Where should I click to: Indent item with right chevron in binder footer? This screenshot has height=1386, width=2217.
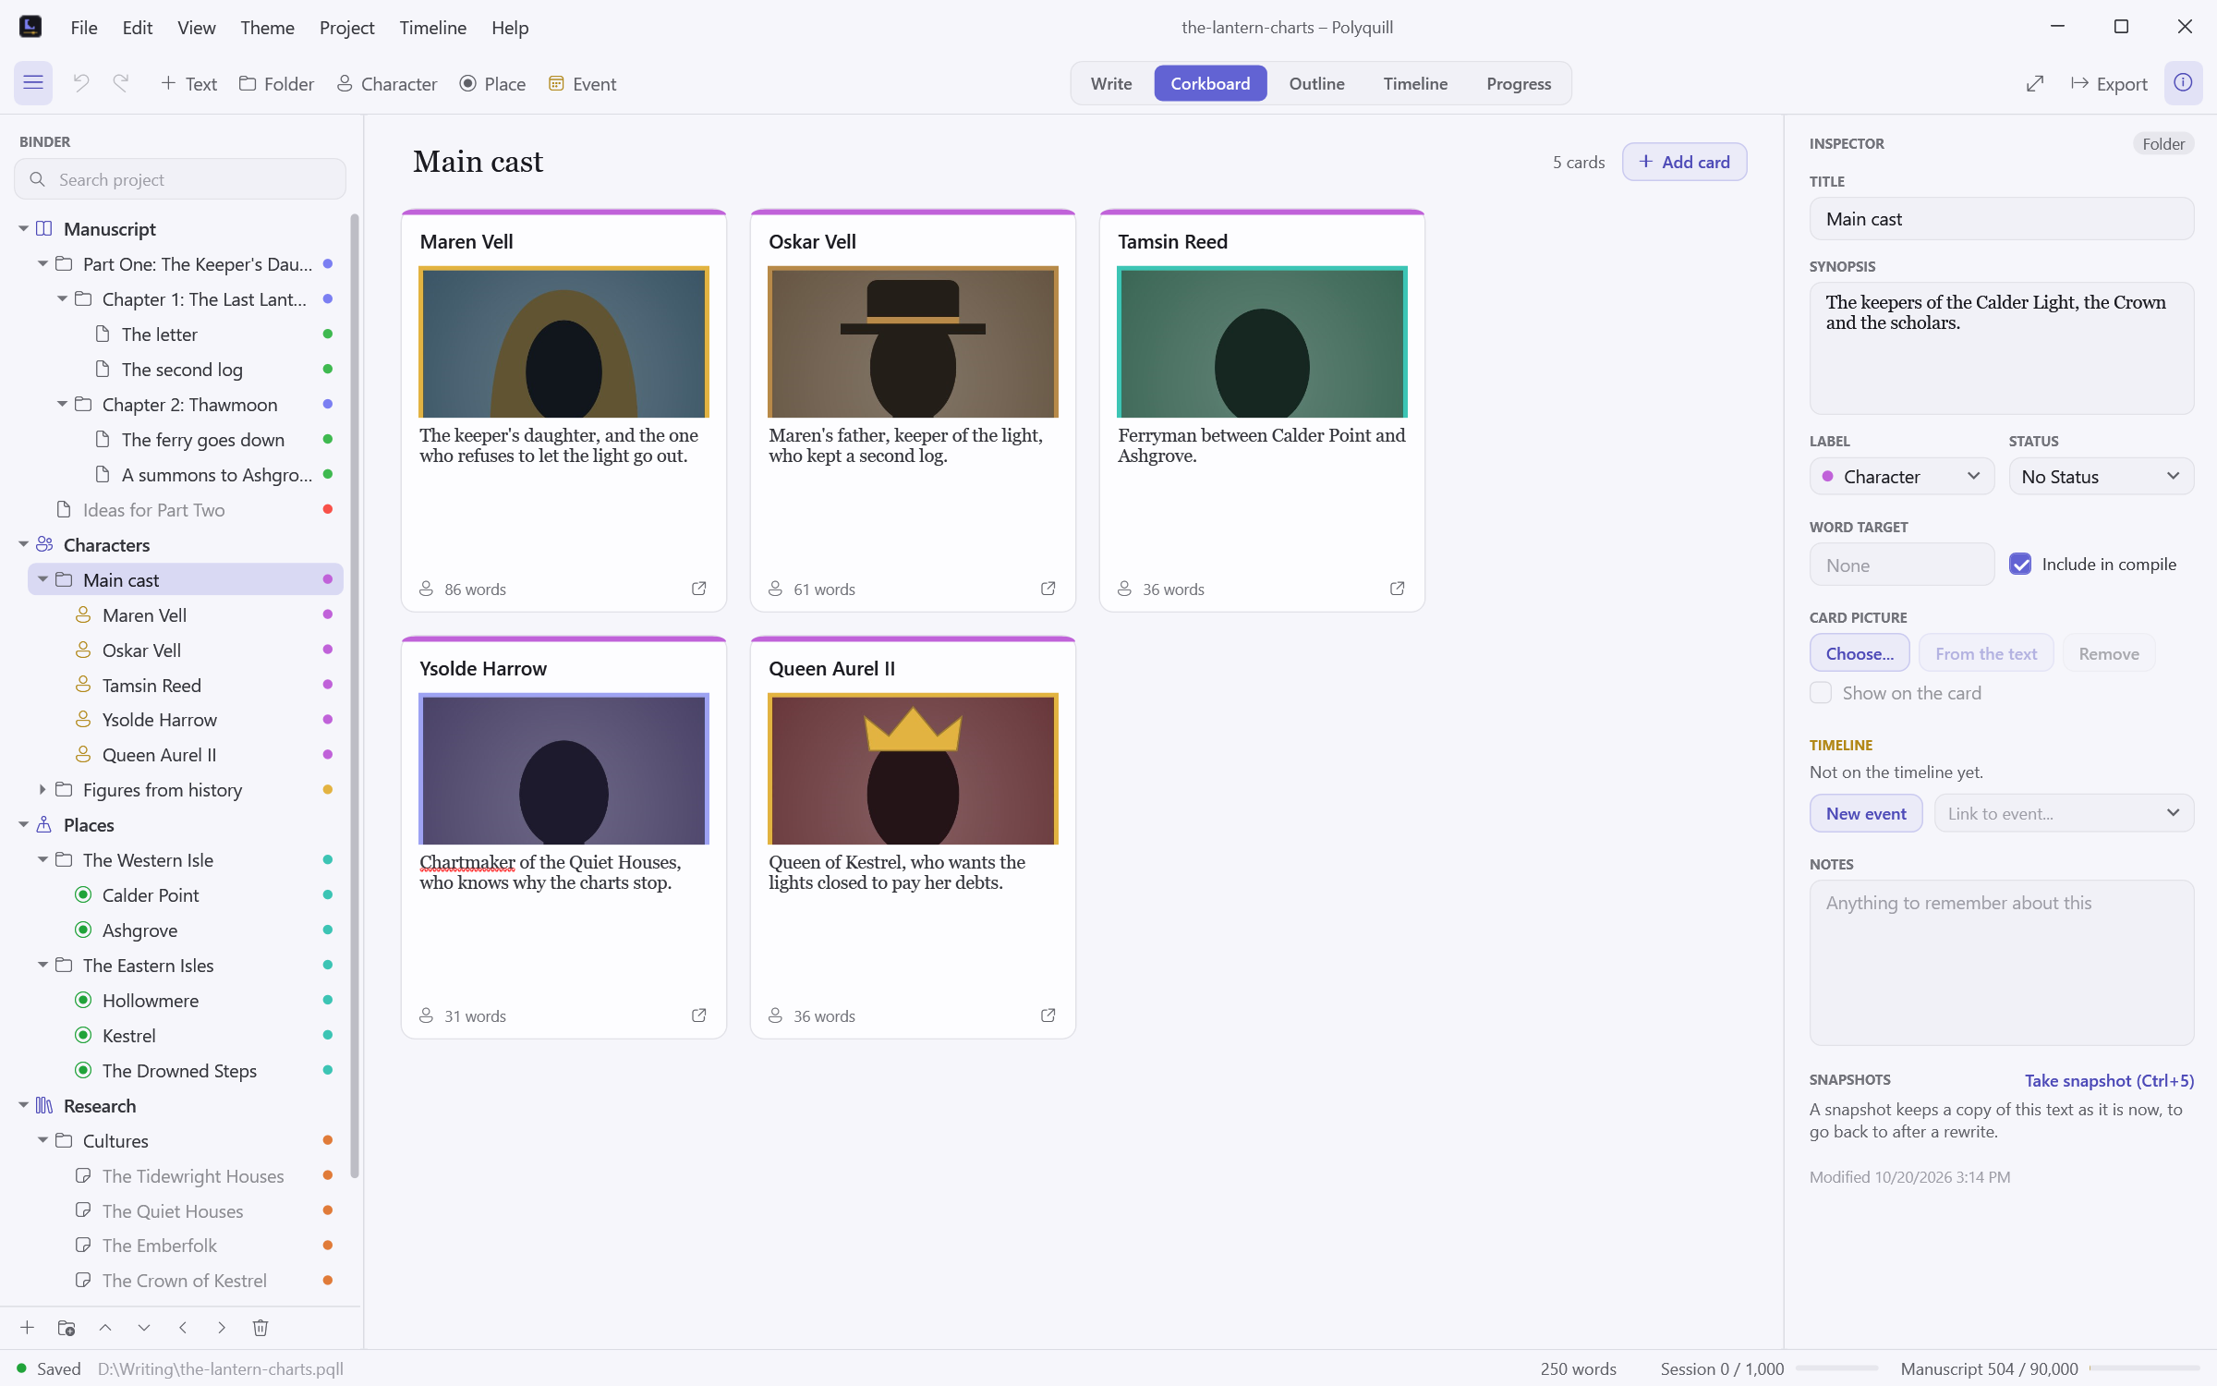pyautogui.click(x=222, y=1328)
